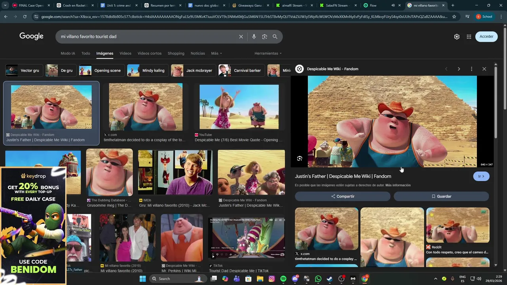This screenshot has width=507, height=285.
Task: Open School profile chip in Chrome toolbar
Action: [485, 17]
